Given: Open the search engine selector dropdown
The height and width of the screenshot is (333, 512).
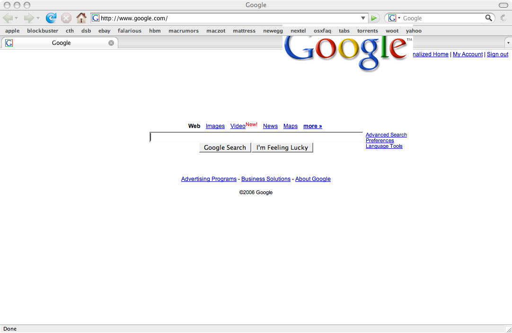Looking at the screenshot, I should point(395,18).
